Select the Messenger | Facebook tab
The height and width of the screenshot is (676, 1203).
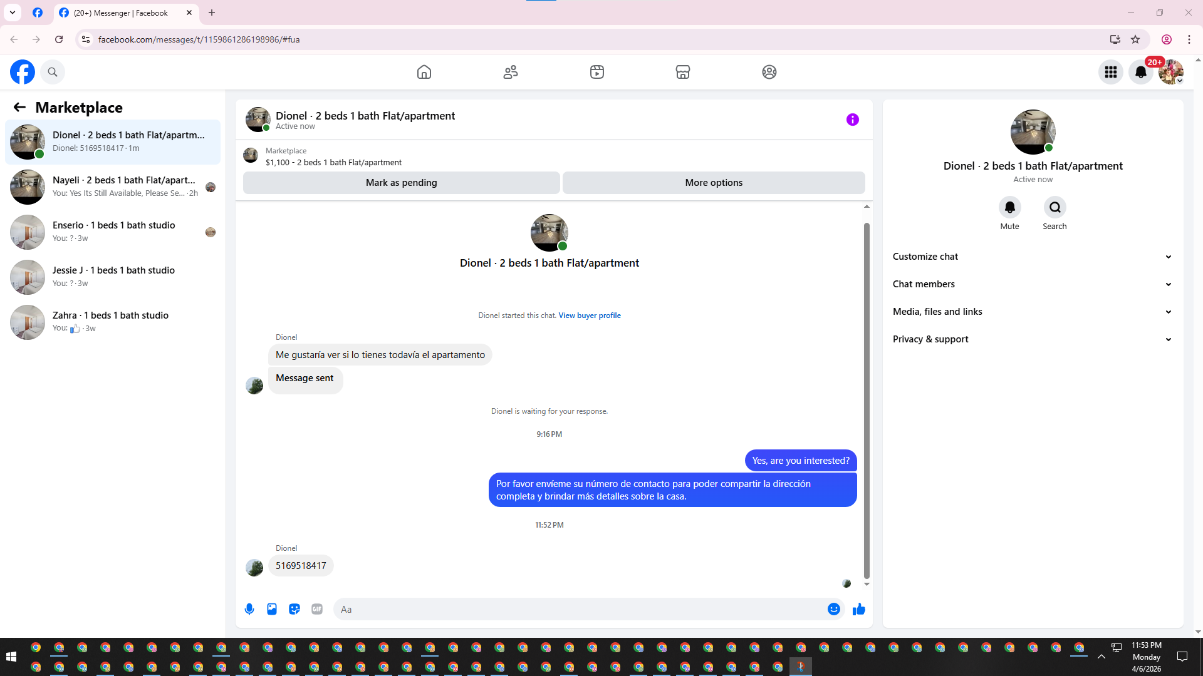click(125, 13)
